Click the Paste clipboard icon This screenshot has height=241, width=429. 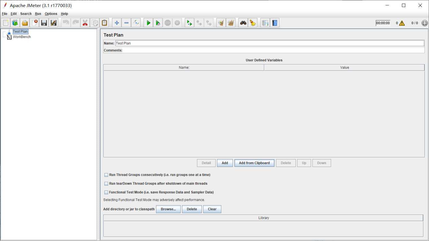[x=104, y=23]
